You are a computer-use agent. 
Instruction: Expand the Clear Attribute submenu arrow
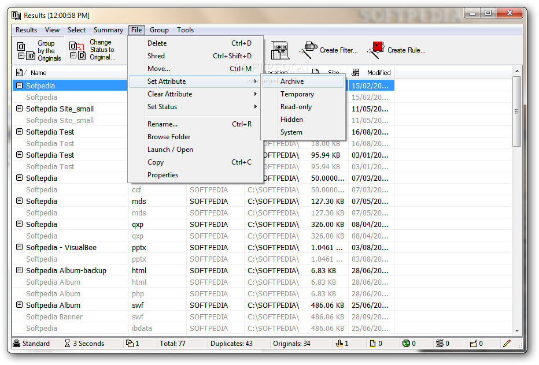[256, 94]
